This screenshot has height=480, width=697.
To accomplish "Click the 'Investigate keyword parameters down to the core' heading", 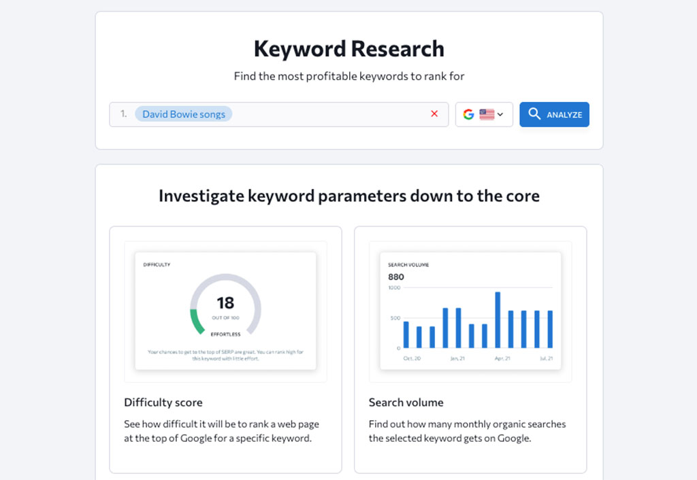I will point(349,196).
